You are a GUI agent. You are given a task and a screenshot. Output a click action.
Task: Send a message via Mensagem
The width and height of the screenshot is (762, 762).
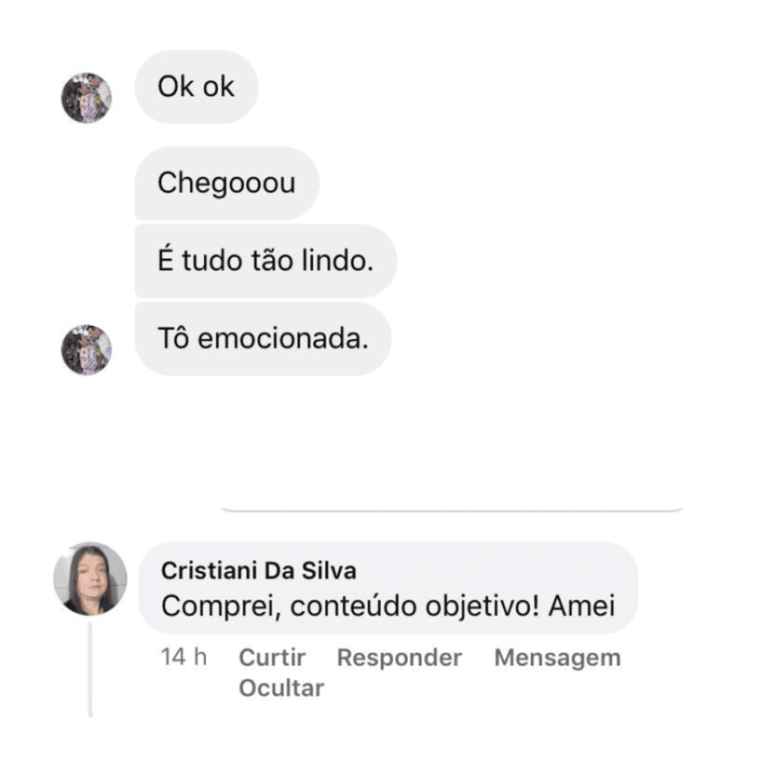tap(557, 658)
